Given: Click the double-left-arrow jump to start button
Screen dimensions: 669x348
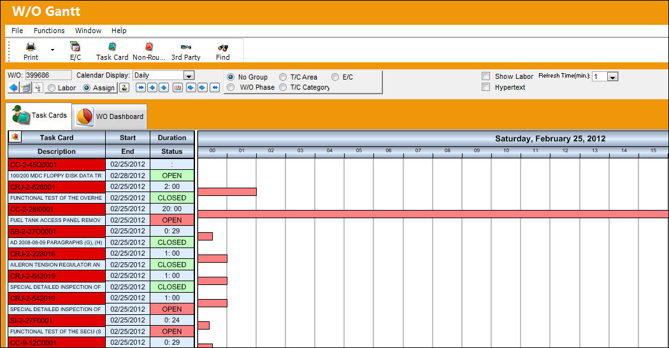Looking at the screenshot, I should pyautogui.click(x=141, y=88).
